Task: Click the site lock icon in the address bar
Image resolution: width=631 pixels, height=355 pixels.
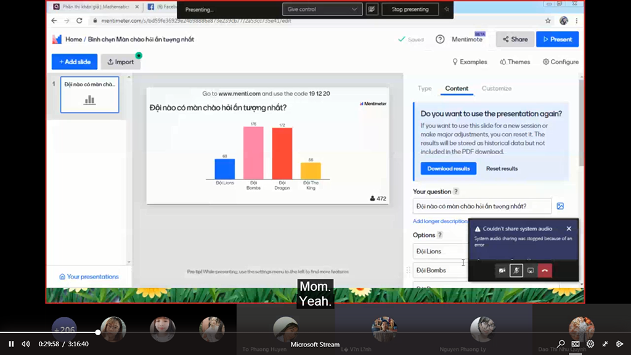Action: [95, 20]
